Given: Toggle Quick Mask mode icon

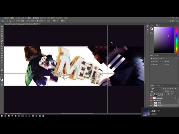Looking at the screenshot, I should point(2,82).
